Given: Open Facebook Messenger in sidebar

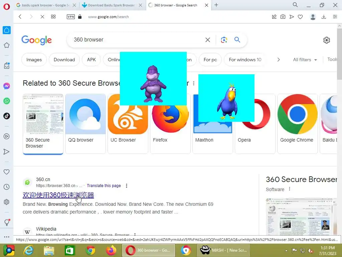Looking at the screenshot, I should click(7, 86).
